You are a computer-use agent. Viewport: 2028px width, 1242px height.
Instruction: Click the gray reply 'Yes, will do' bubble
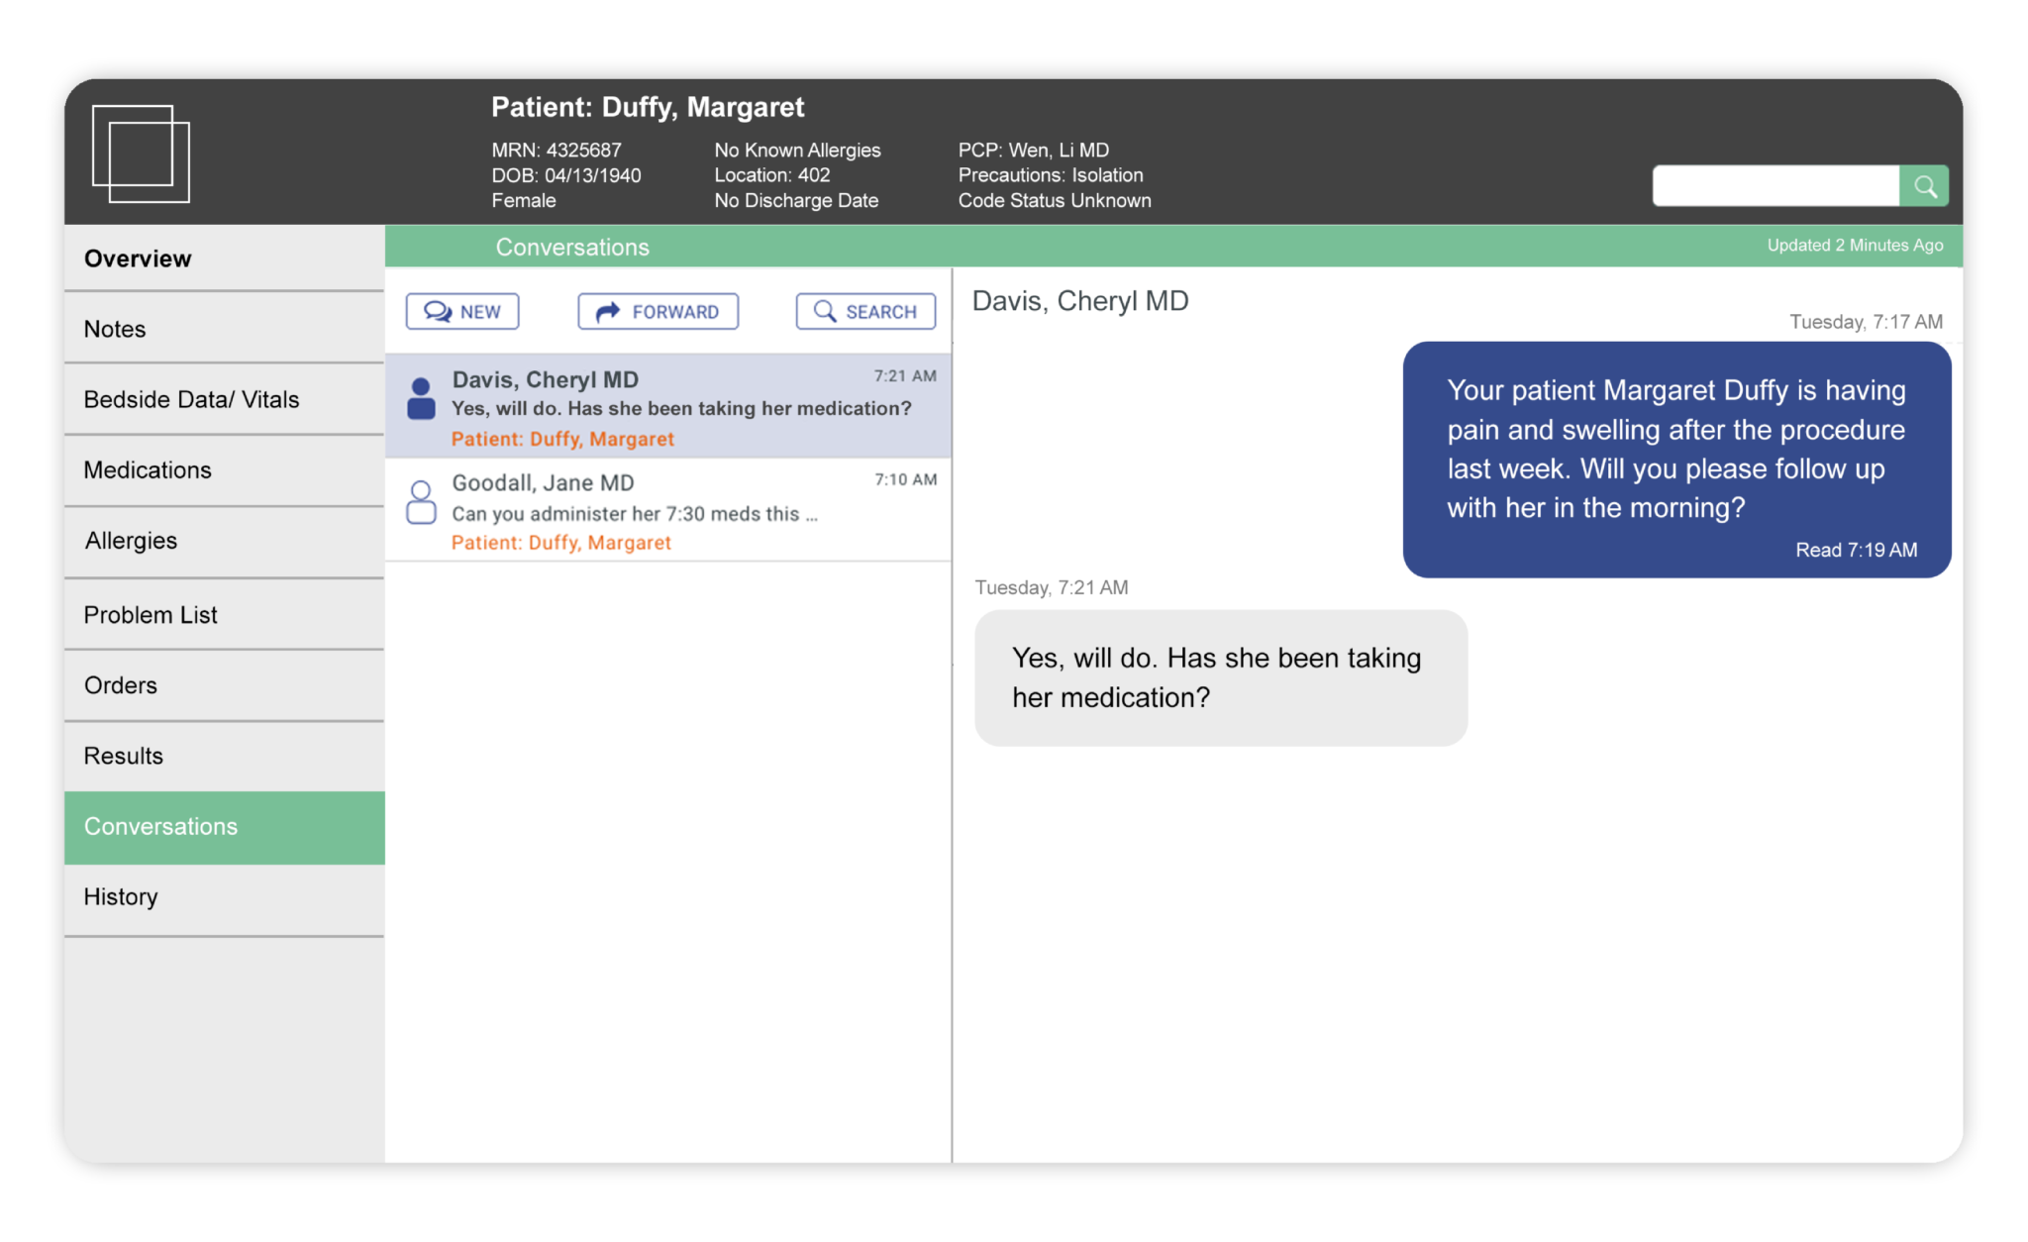(1220, 678)
